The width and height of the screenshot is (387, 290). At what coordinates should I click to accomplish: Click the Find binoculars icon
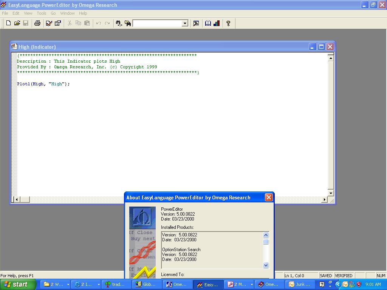pyautogui.click(x=119, y=23)
